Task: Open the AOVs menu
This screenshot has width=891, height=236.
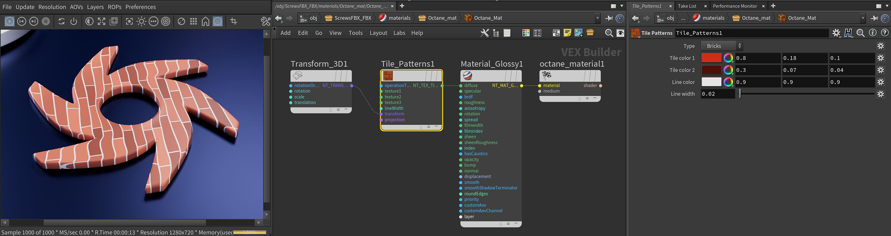Action: pyautogui.click(x=76, y=7)
